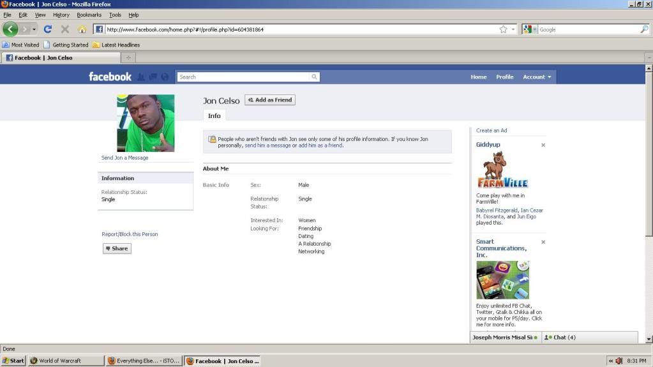Viewport: 653px width, 367px height.
Task: Open the Giddyup ad title link
Action: point(488,144)
